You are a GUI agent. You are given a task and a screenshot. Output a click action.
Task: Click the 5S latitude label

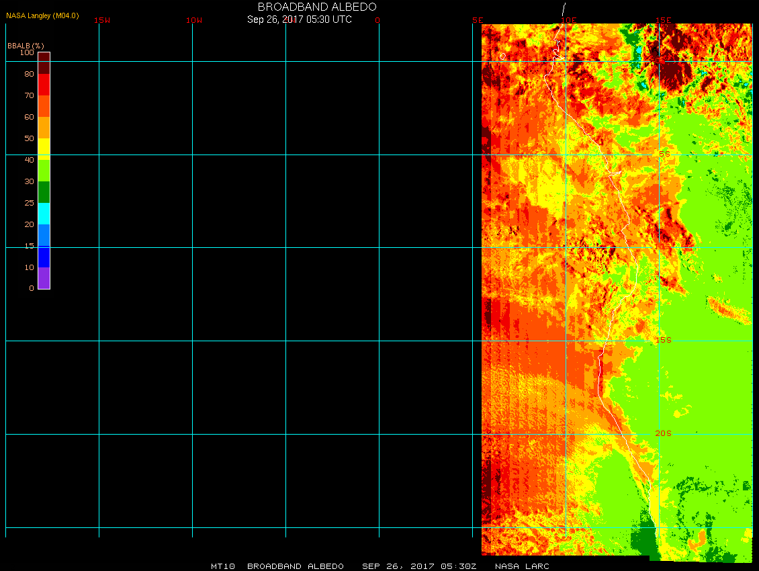[664, 155]
